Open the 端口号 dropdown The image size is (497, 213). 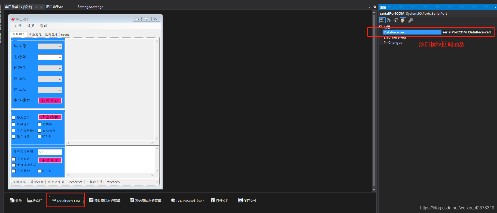pyautogui.click(x=50, y=46)
